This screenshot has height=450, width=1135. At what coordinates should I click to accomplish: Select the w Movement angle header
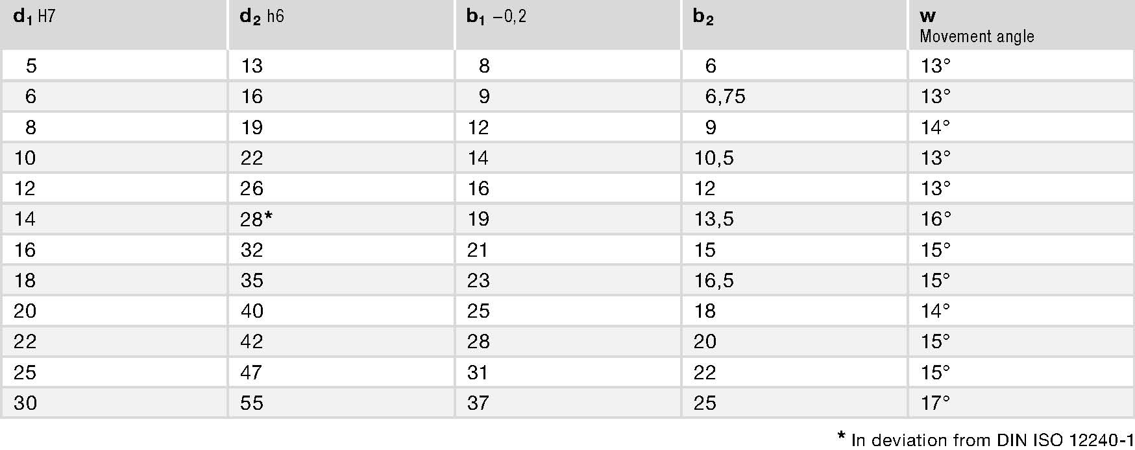977,26
